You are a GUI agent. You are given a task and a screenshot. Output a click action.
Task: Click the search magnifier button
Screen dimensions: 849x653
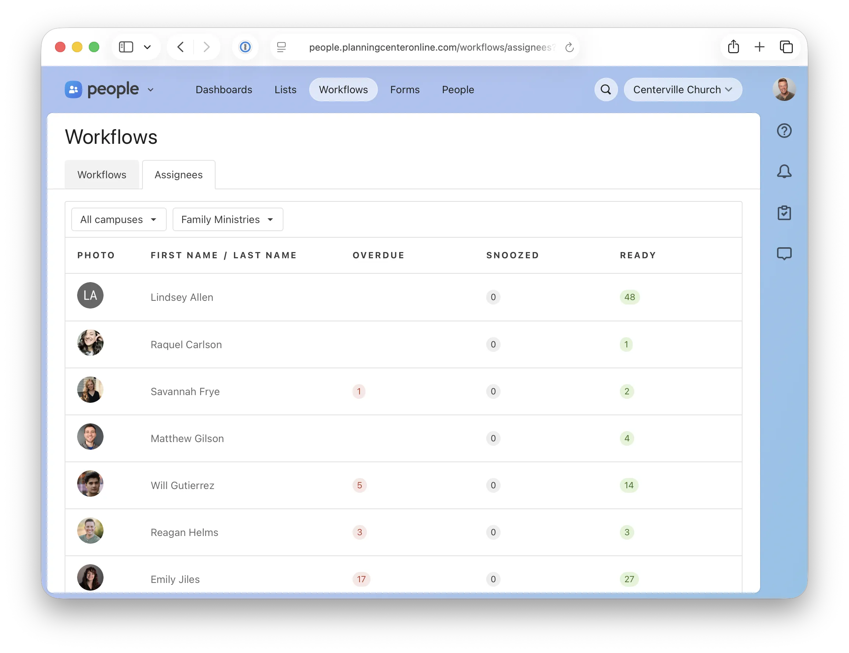coord(605,90)
